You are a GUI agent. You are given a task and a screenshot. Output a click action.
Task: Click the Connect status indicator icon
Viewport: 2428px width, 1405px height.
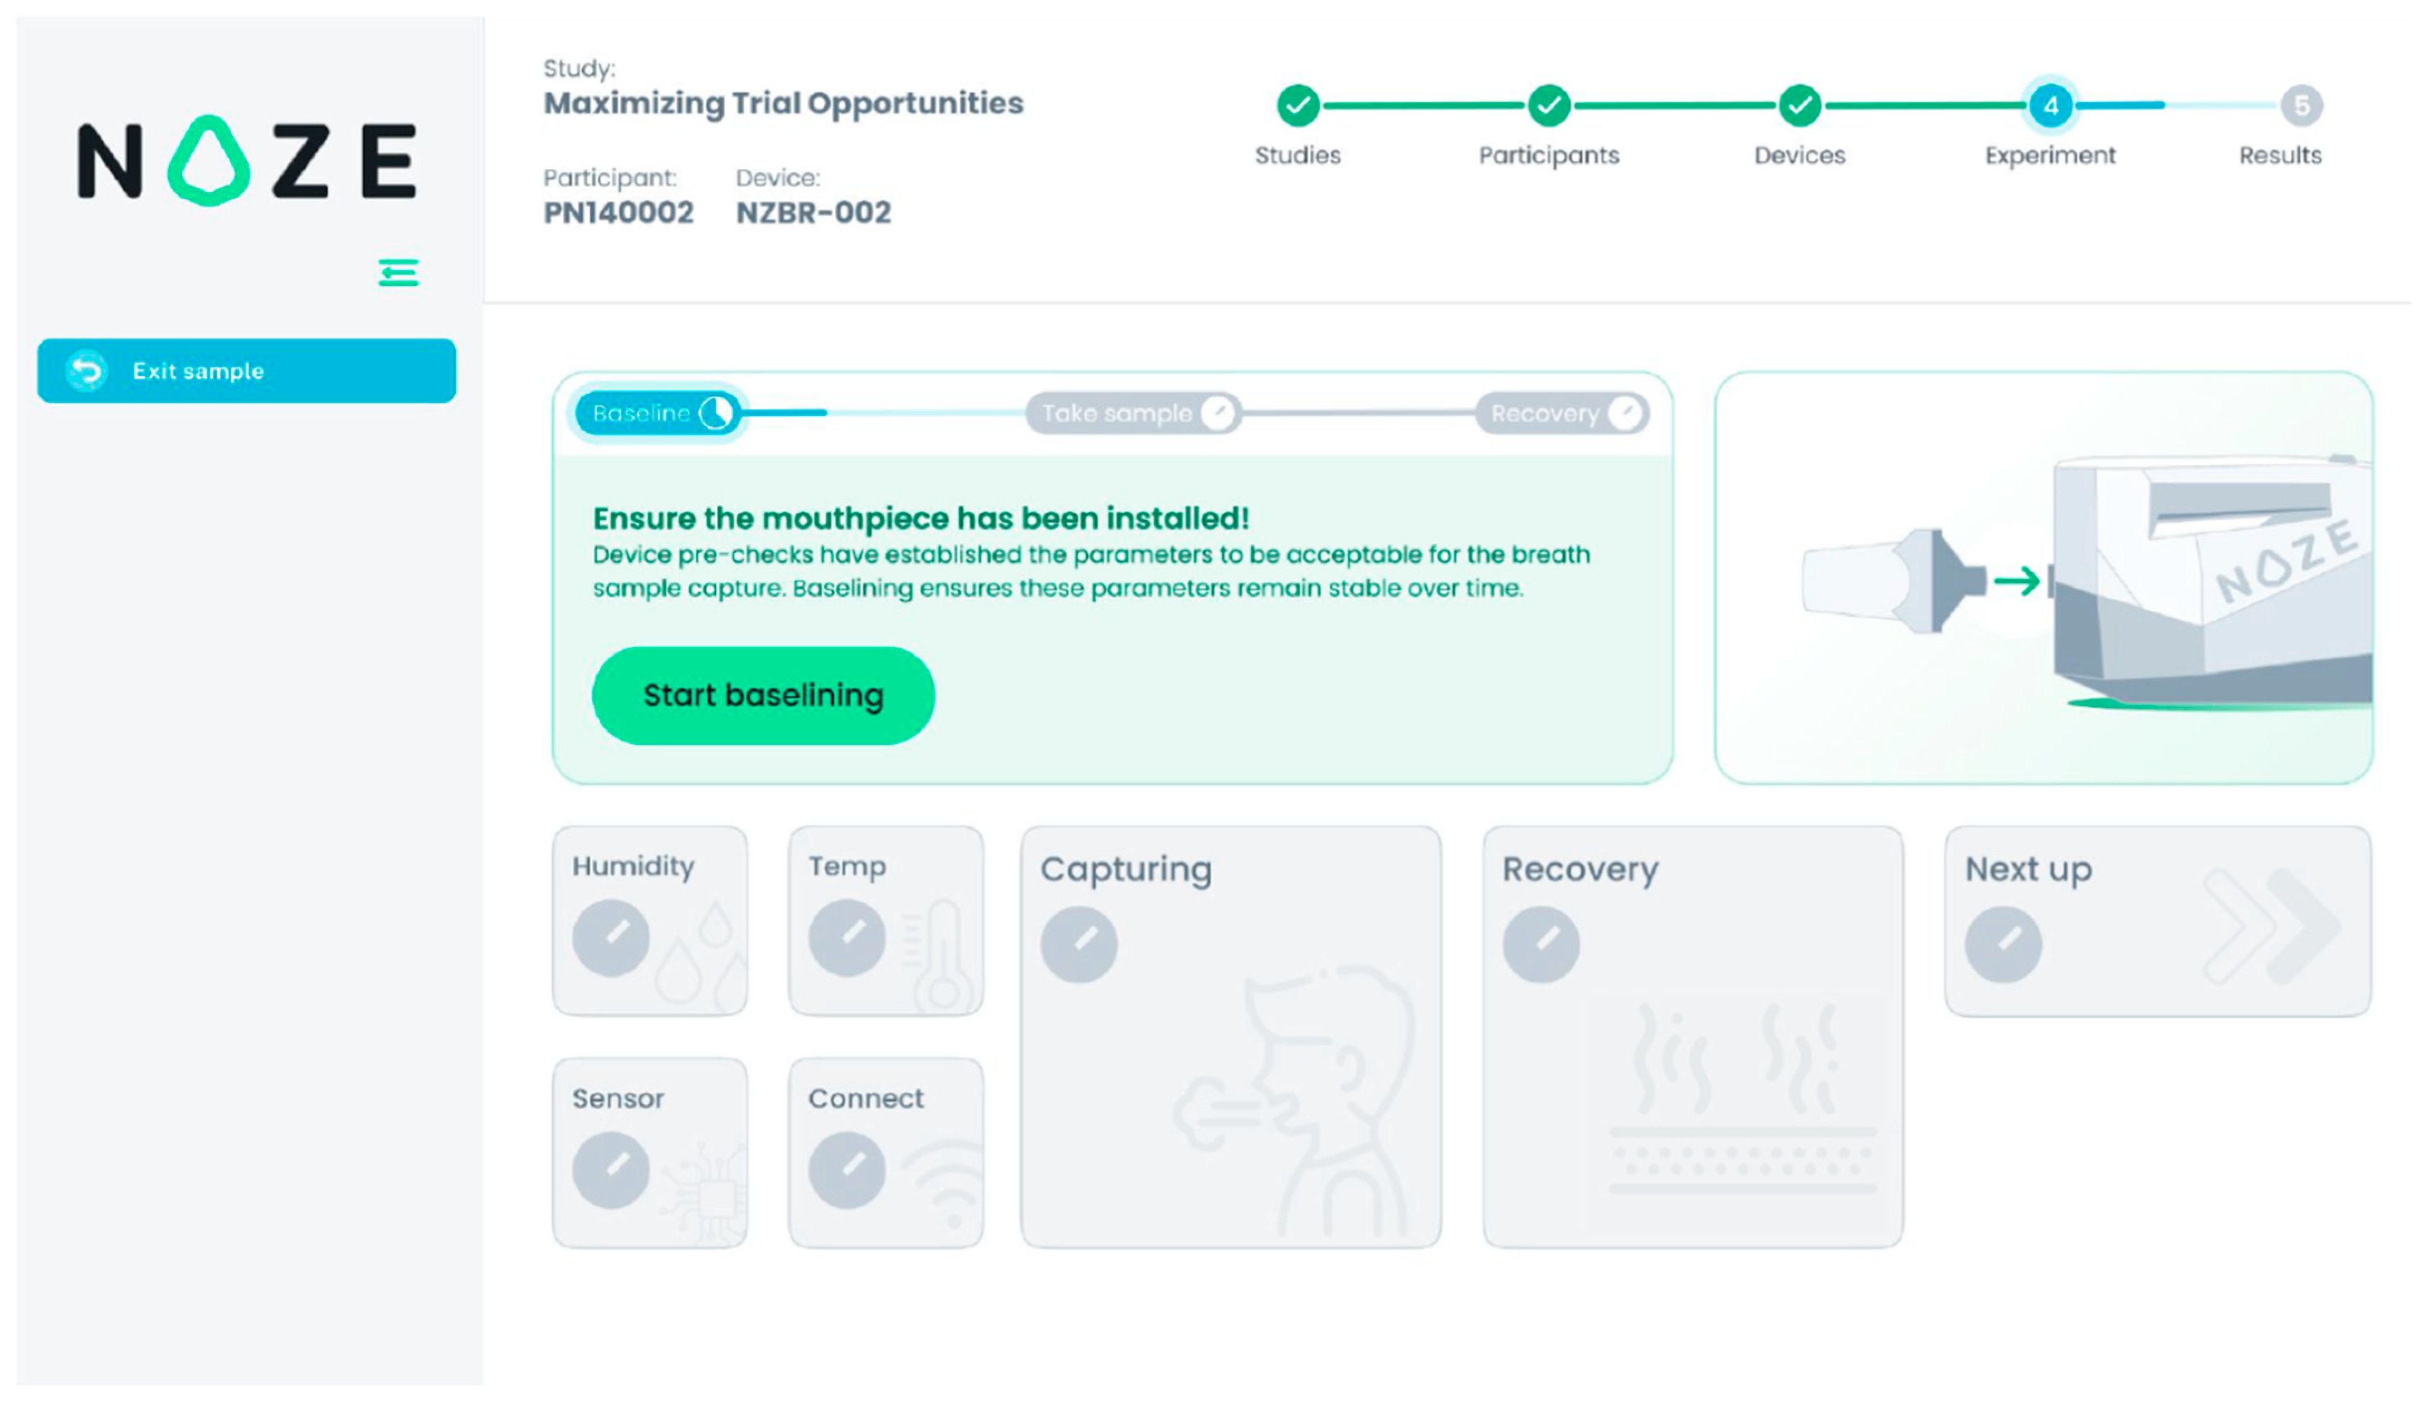(x=847, y=1169)
